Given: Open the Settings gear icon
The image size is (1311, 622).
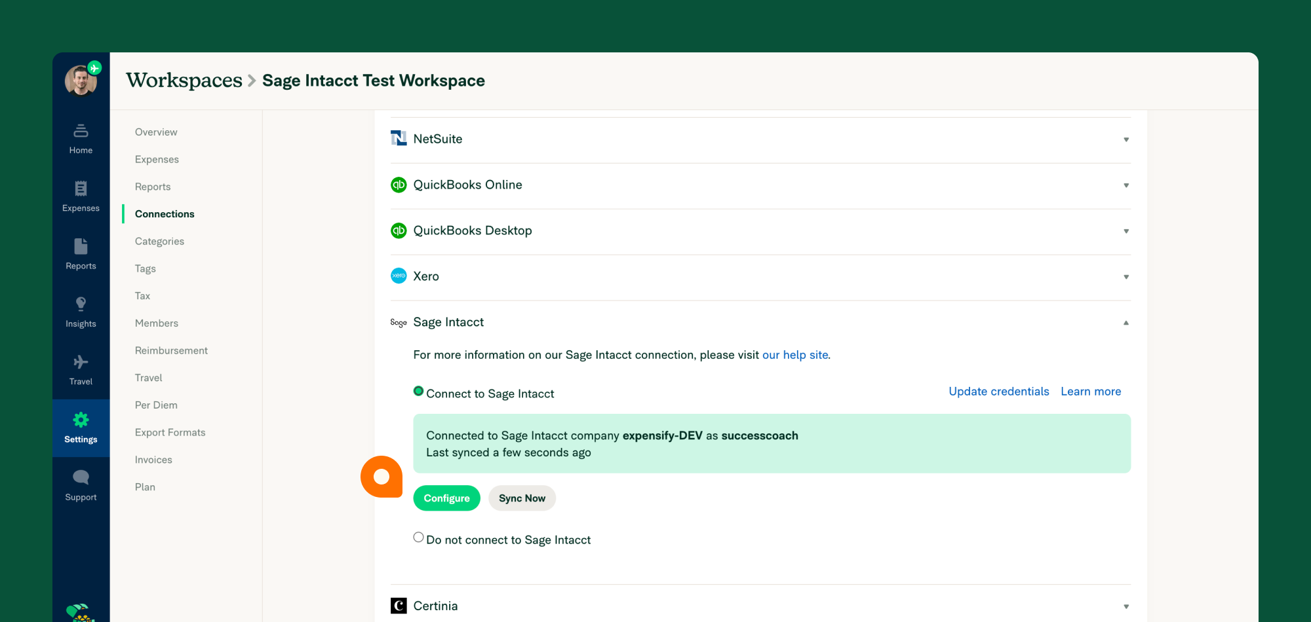Looking at the screenshot, I should point(81,420).
